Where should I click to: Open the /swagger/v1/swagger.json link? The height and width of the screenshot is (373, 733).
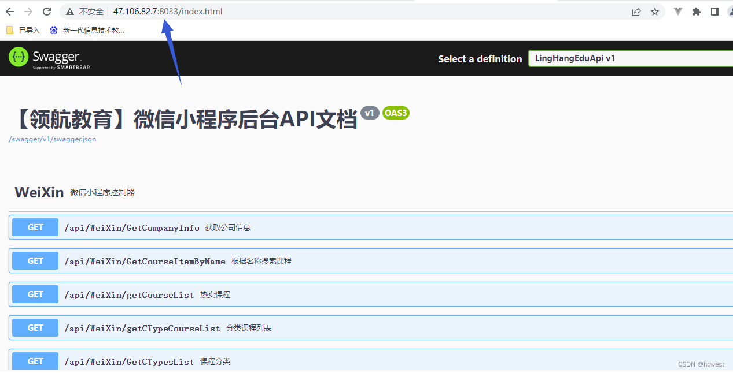52,139
